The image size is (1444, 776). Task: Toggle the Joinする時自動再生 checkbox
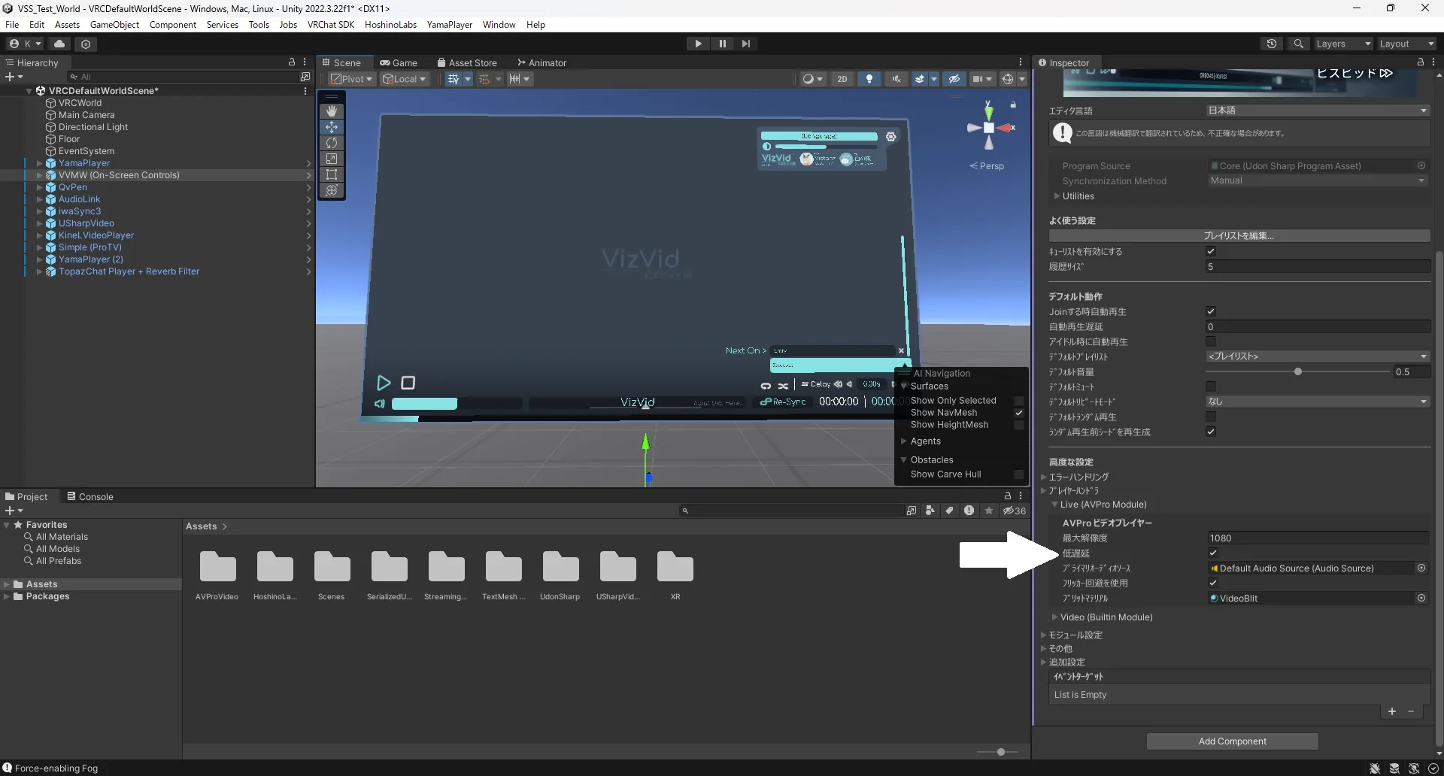(x=1211, y=311)
